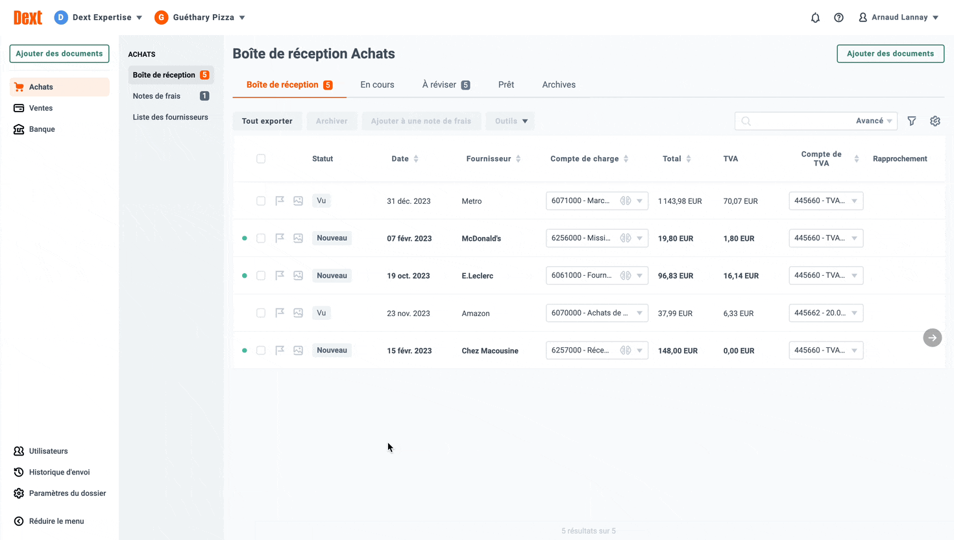This screenshot has height=540, width=954.
Task: Open Amazon charge account 6070000 dropdown
Action: coord(597,313)
